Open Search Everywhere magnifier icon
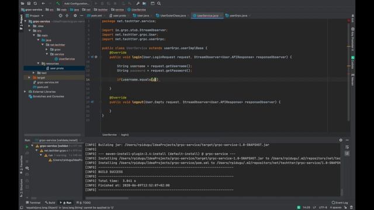 [x=159, y=3]
